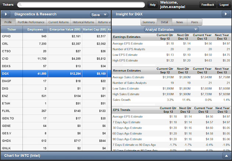Viewport: 232px width, 161px height.
Task: Select the GEN.TO ticker row
Action: click(56, 118)
